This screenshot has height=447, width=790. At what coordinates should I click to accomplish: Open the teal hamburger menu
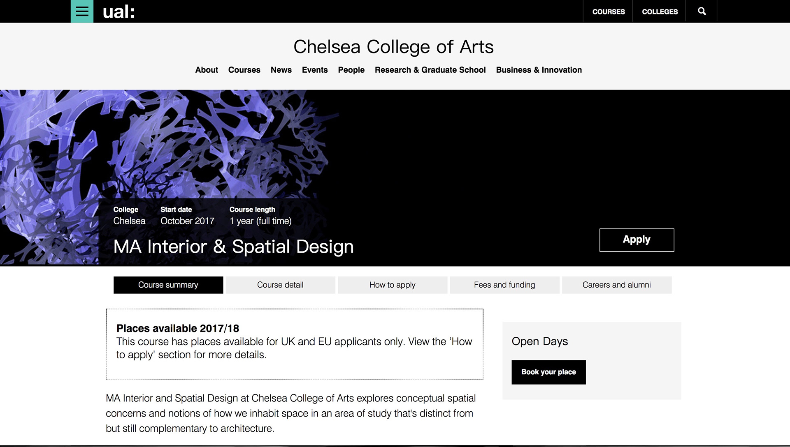(82, 11)
